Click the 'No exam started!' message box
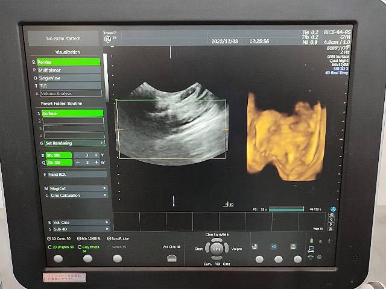The image size is (386, 289). point(63,39)
